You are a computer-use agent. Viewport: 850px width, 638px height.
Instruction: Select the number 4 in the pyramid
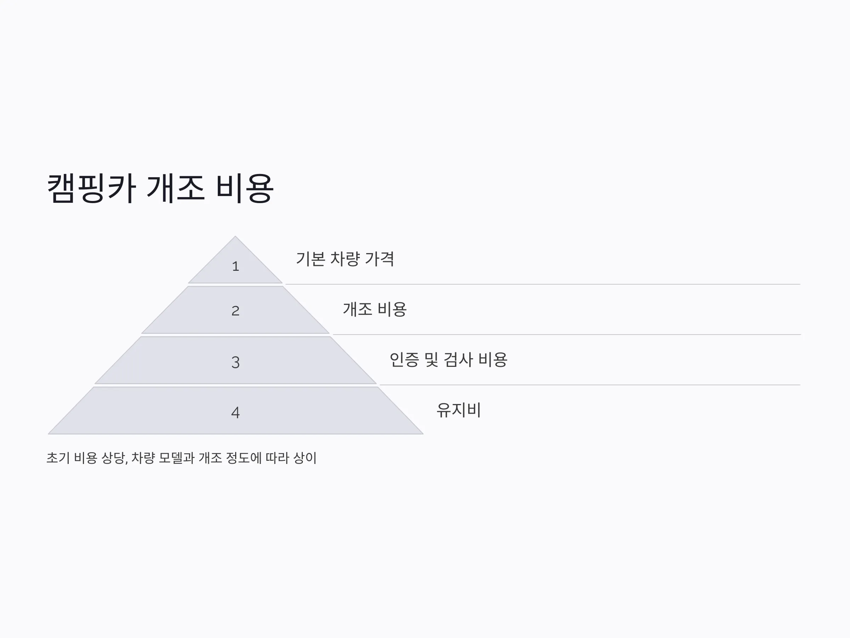236,413
